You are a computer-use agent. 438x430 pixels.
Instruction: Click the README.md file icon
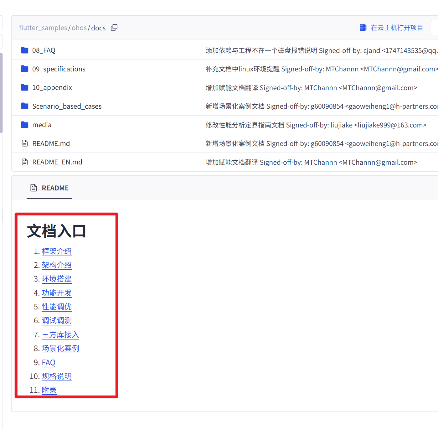pos(25,143)
